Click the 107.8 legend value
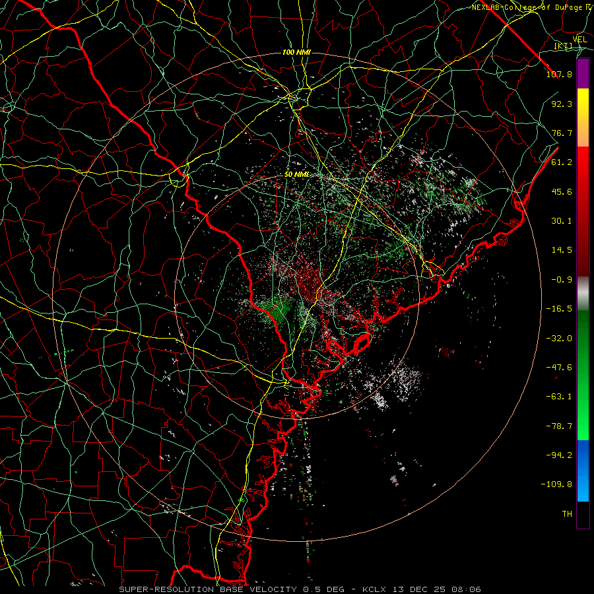Viewport: 594px width, 594px height. pyautogui.click(x=559, y=74)
